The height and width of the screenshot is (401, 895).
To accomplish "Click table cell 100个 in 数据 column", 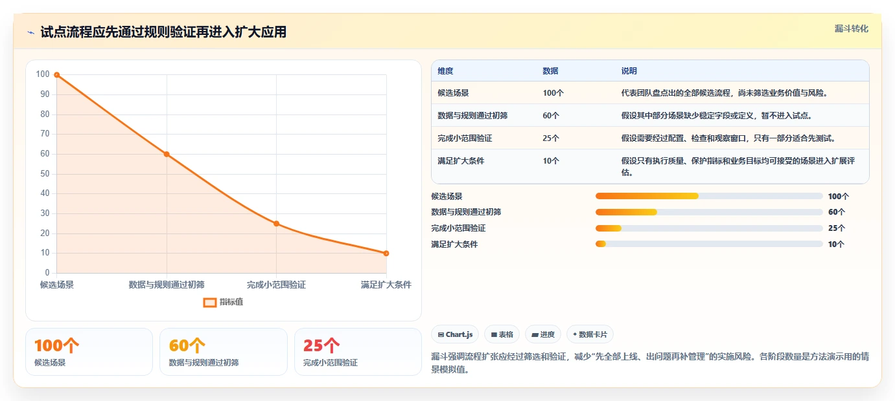I will (x=553, y=93).
